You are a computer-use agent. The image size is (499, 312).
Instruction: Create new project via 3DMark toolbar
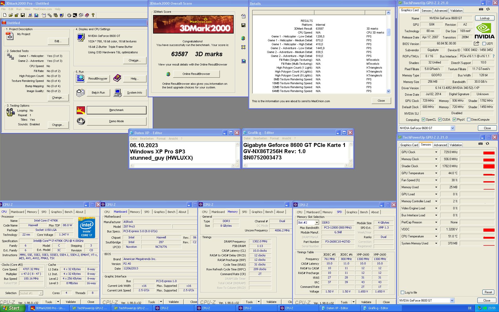tap(5, 15)
